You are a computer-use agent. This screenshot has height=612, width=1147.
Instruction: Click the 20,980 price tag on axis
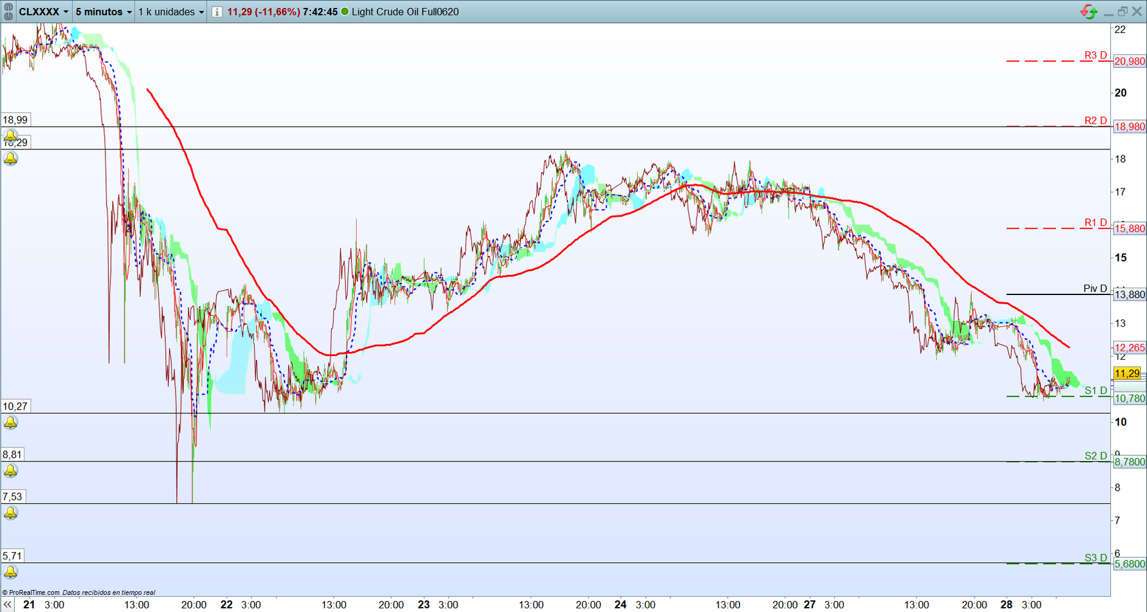pyautogui.click(x=1129, y=61)
